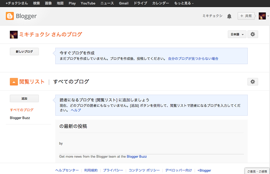Open the blog settings gear at top
The width and height of the screenshot is (270, 174).
click(253, 34)
